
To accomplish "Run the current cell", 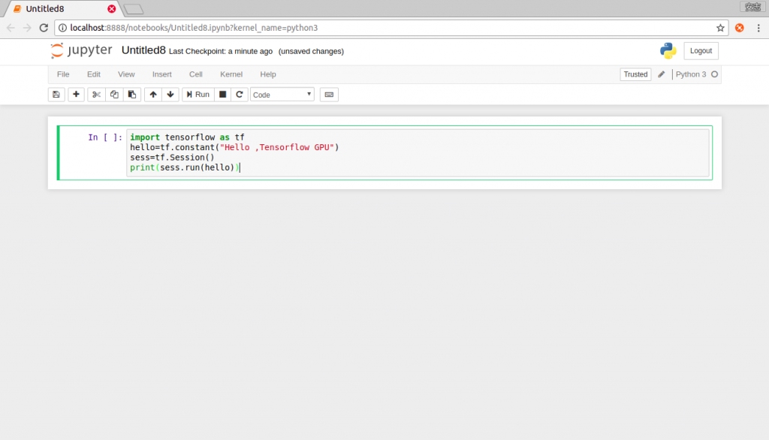I will [x=198, y=95].
